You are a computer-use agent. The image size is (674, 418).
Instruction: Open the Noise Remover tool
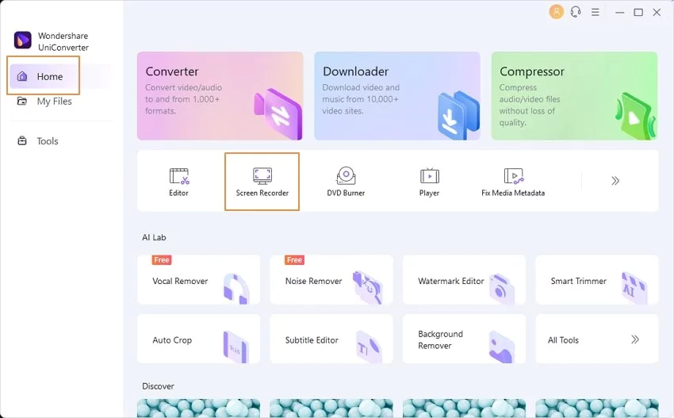pyautogui.click(x=331, y=280)
